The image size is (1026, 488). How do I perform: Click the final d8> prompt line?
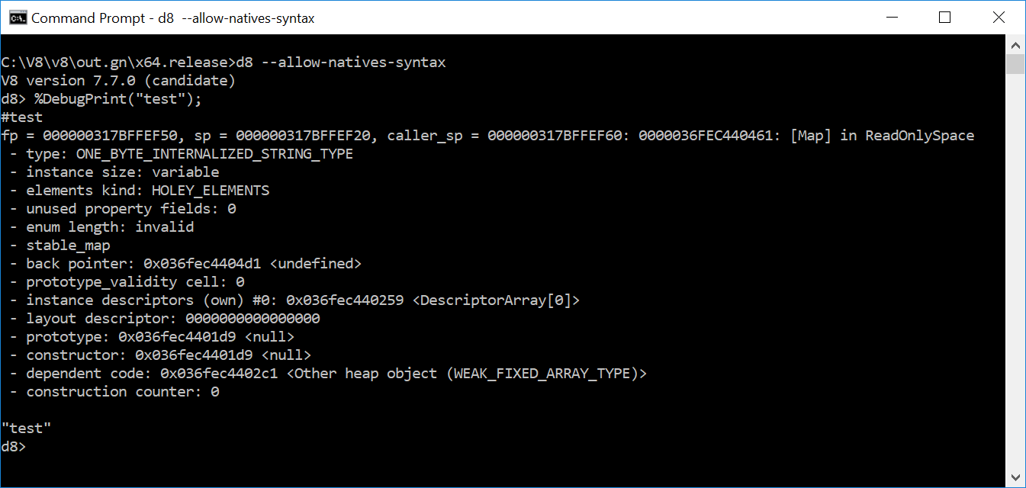(x=15, y=446)
